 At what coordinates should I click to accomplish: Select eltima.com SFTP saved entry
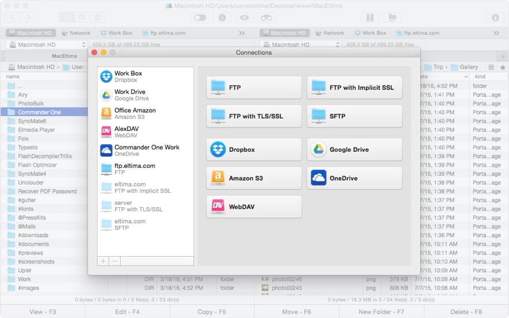pos(145,225)
